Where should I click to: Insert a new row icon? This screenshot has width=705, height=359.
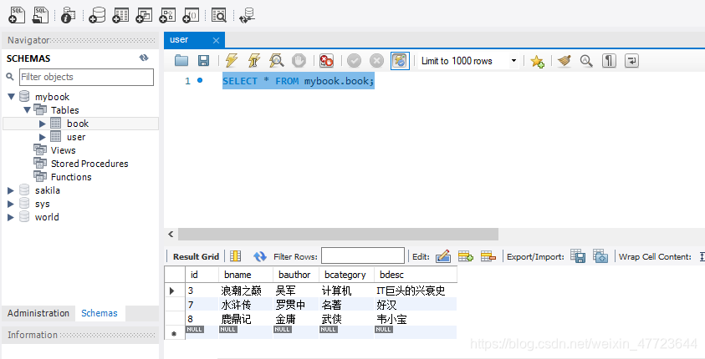point(465,256)
